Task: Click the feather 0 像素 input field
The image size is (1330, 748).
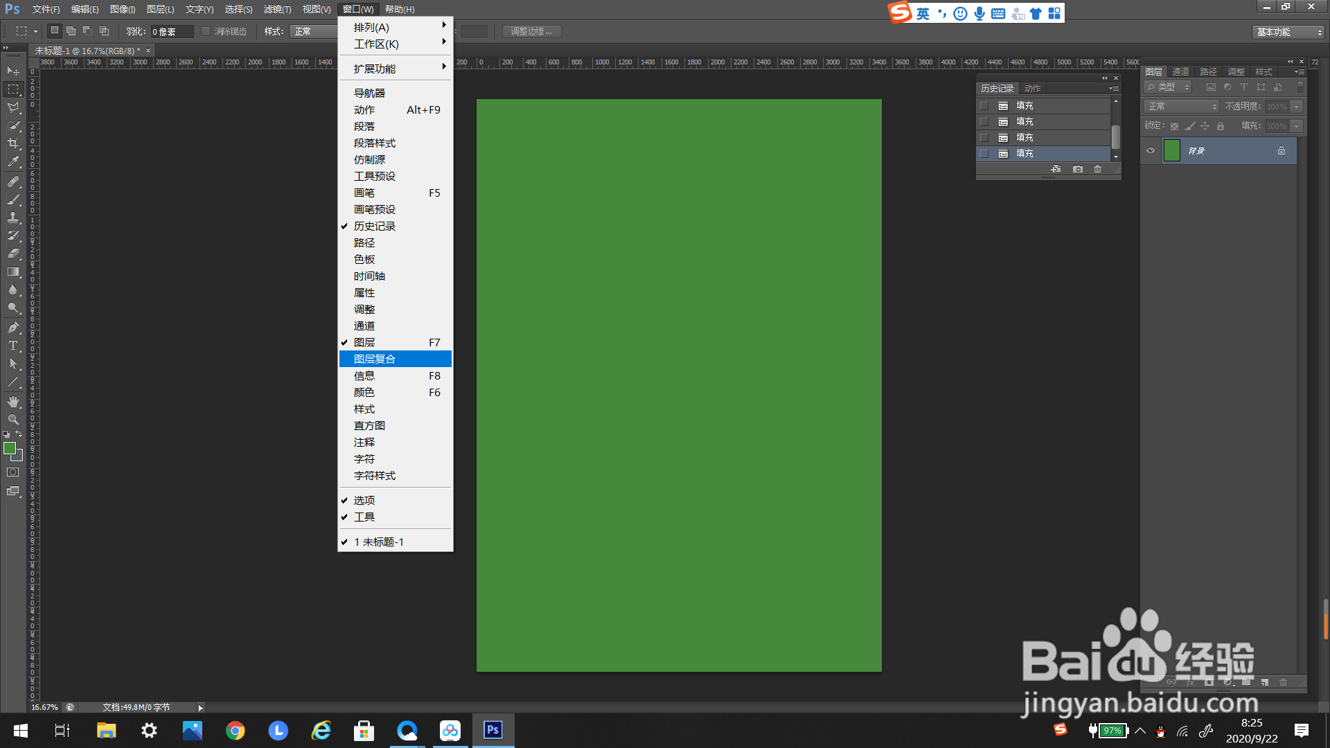Action: pos(171,32)
